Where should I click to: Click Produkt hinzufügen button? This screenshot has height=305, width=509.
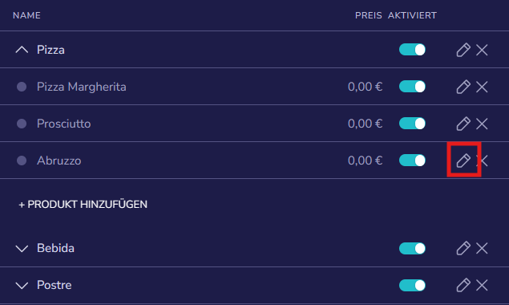pos(83,204)
